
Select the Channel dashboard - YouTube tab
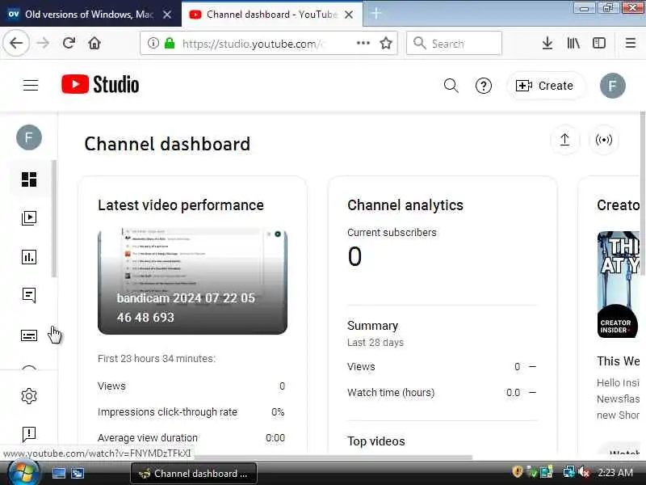click(272, 15)
